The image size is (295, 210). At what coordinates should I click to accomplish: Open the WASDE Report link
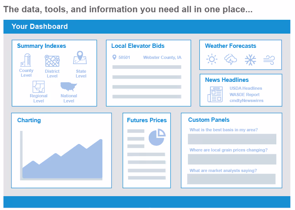tap(244, 95)
